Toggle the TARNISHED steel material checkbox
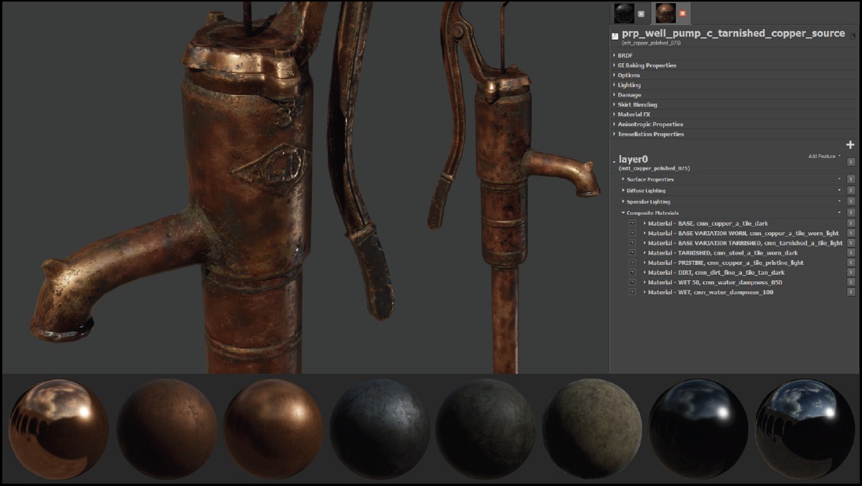 tap(633, 253)
